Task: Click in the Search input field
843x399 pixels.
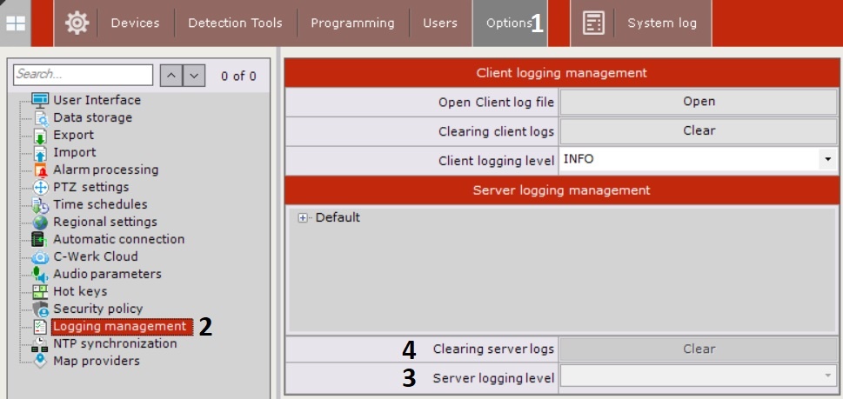Action: click(x=84, y=75)
